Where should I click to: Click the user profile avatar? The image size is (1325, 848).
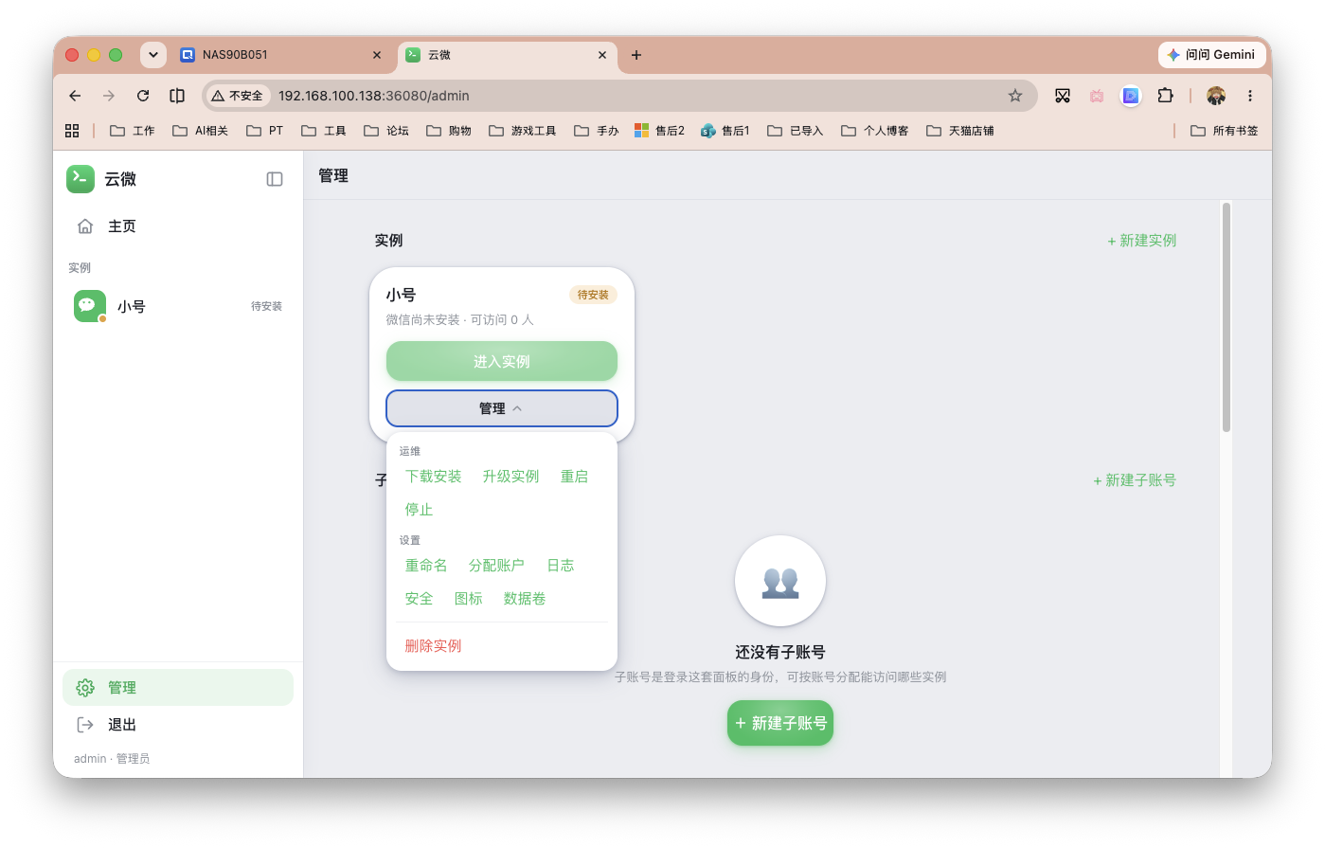tap(1216, 96)
